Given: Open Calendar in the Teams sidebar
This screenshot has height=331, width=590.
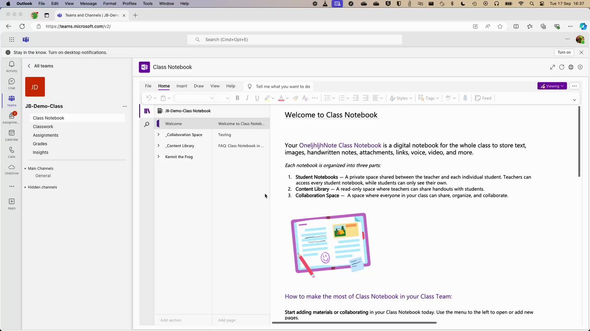Looking at the screenshot, I should [12, 135].
